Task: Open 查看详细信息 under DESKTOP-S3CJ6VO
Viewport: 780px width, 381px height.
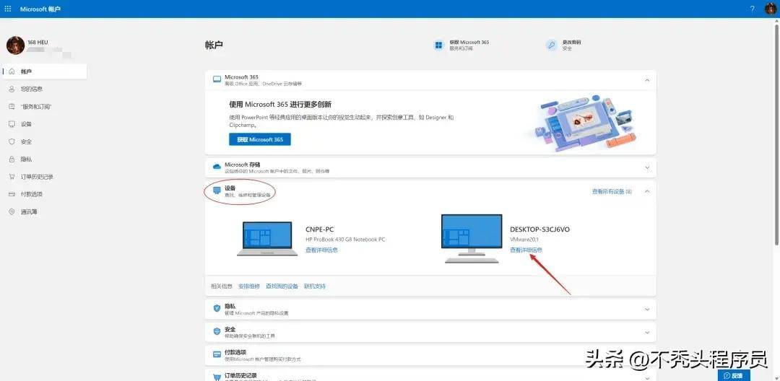Action: click(x=526, y=250)
